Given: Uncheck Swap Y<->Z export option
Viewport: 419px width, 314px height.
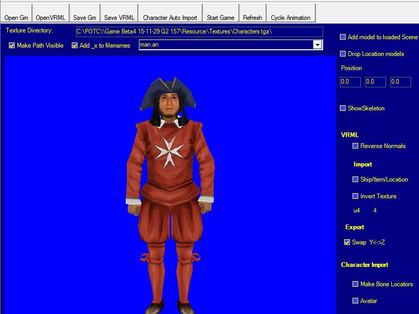Looking at the screenshot, I should 347,242.
